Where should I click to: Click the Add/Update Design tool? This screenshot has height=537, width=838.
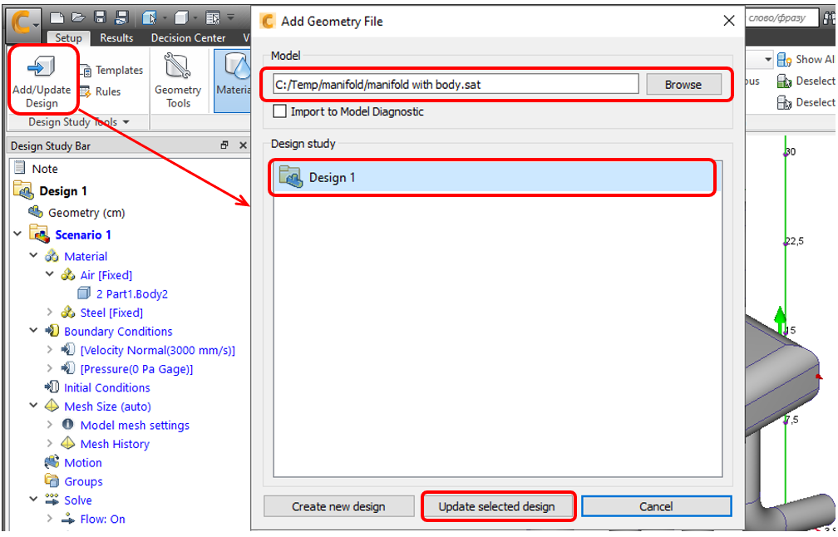tap(42, 80)
